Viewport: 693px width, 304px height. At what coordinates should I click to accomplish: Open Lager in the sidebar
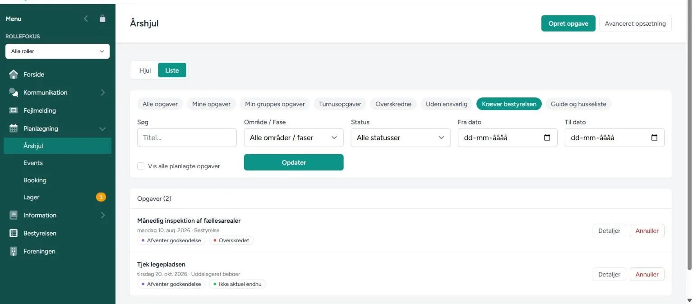click(x=57, y=197)
